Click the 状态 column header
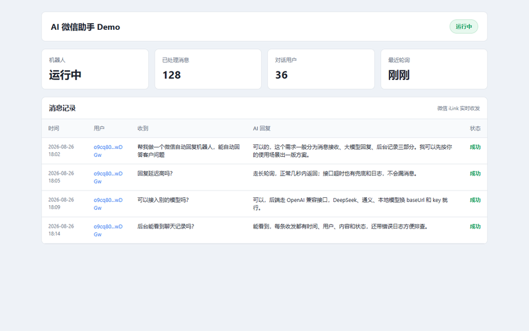The image size is (529, 331). pyautogui.click(x=475, y=128)
